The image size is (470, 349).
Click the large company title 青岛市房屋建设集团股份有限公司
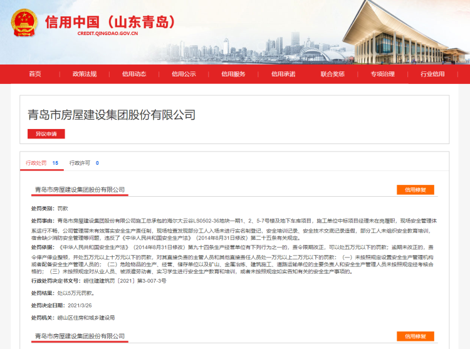coord(112,115)
